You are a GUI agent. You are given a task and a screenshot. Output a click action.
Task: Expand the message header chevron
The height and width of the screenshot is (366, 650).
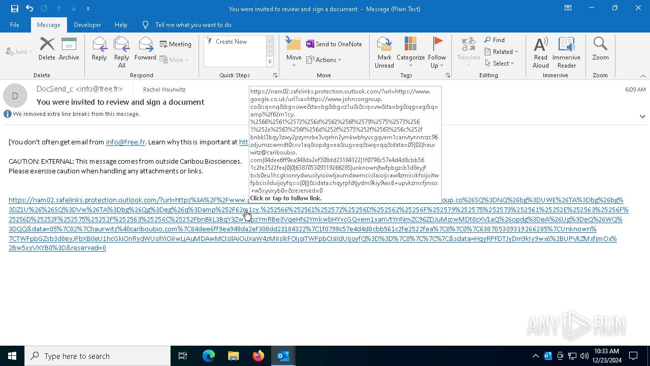pyautogui.click(x=642, y=116)
